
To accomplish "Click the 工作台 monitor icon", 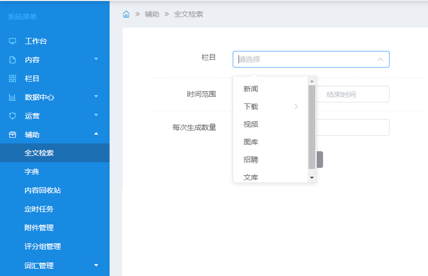I will tap(12, 41).
